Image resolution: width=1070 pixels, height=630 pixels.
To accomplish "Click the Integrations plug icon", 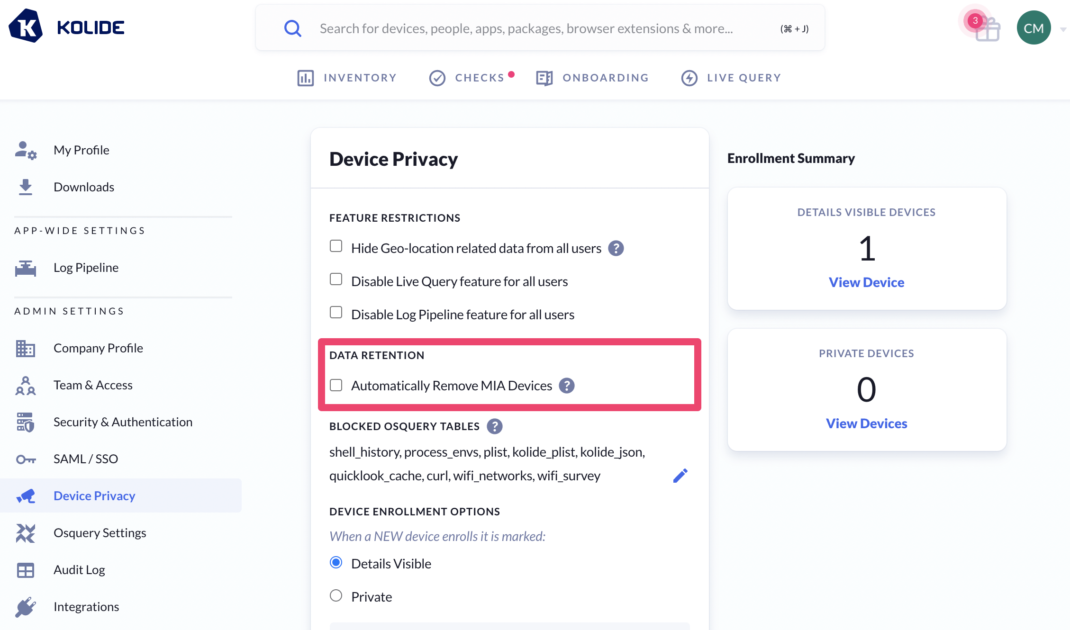I will 26,607.
